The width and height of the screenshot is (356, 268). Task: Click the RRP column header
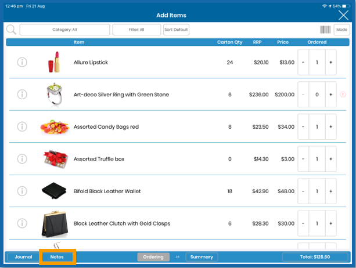coord(257,42)
